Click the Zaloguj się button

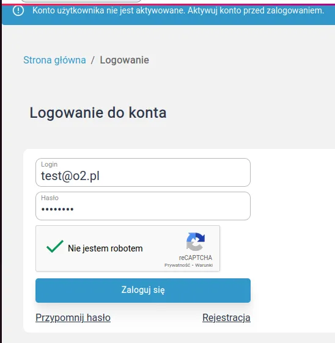pyautogui.click(x=143, y=291)
